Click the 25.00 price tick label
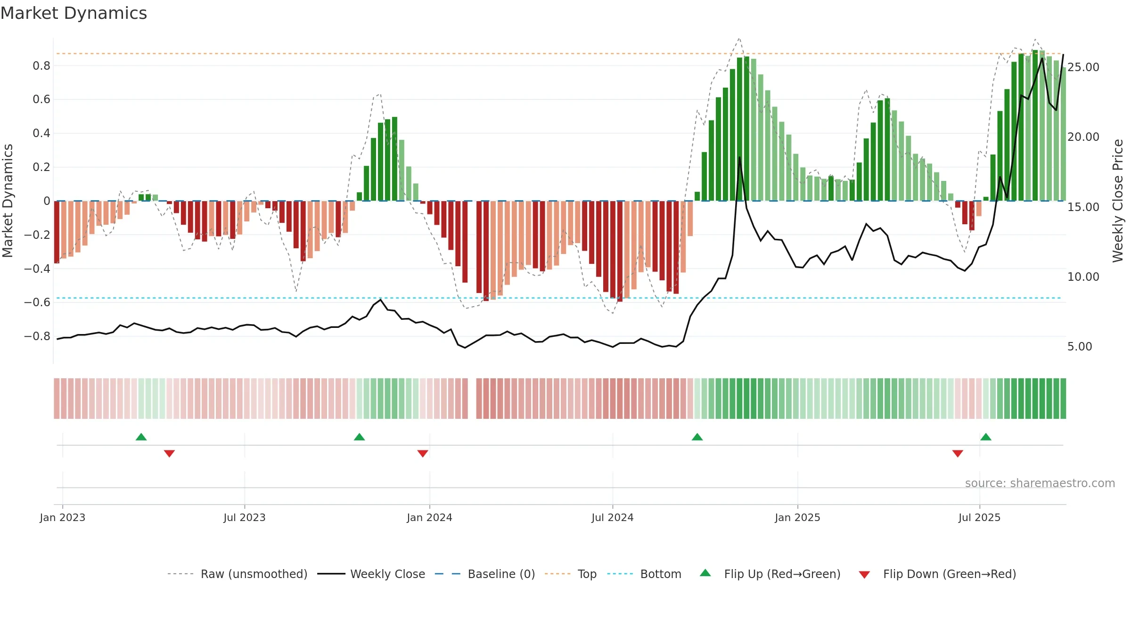The height and width of the screenshot is (636, 1131). 1083,67
